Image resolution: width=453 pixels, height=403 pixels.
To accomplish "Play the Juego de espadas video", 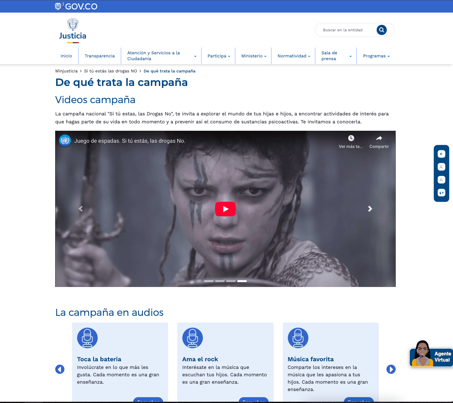I will pos(225,209).
